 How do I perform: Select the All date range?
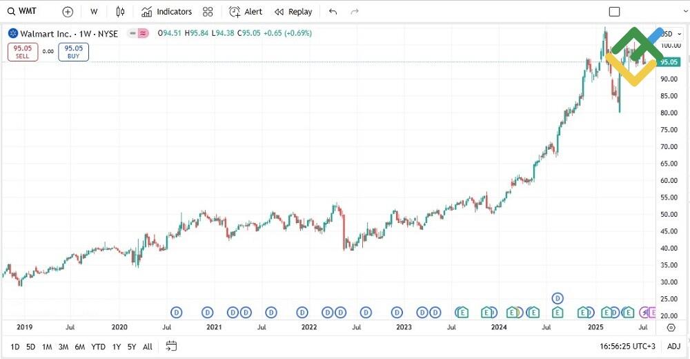148,347
